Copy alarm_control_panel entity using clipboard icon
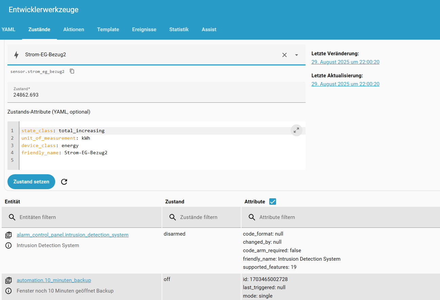The image size is (440, 300). (x=9, y=235)
